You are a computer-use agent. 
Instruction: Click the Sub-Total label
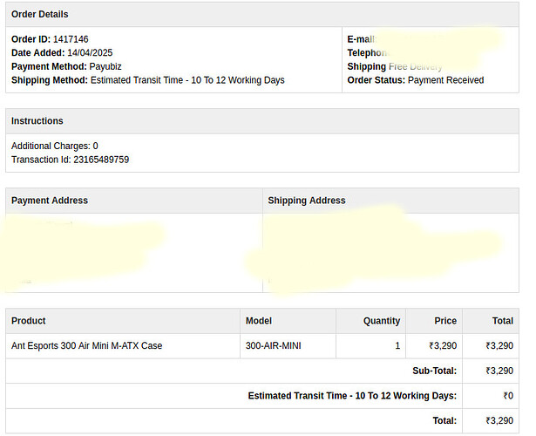click(x=434, y=371)
